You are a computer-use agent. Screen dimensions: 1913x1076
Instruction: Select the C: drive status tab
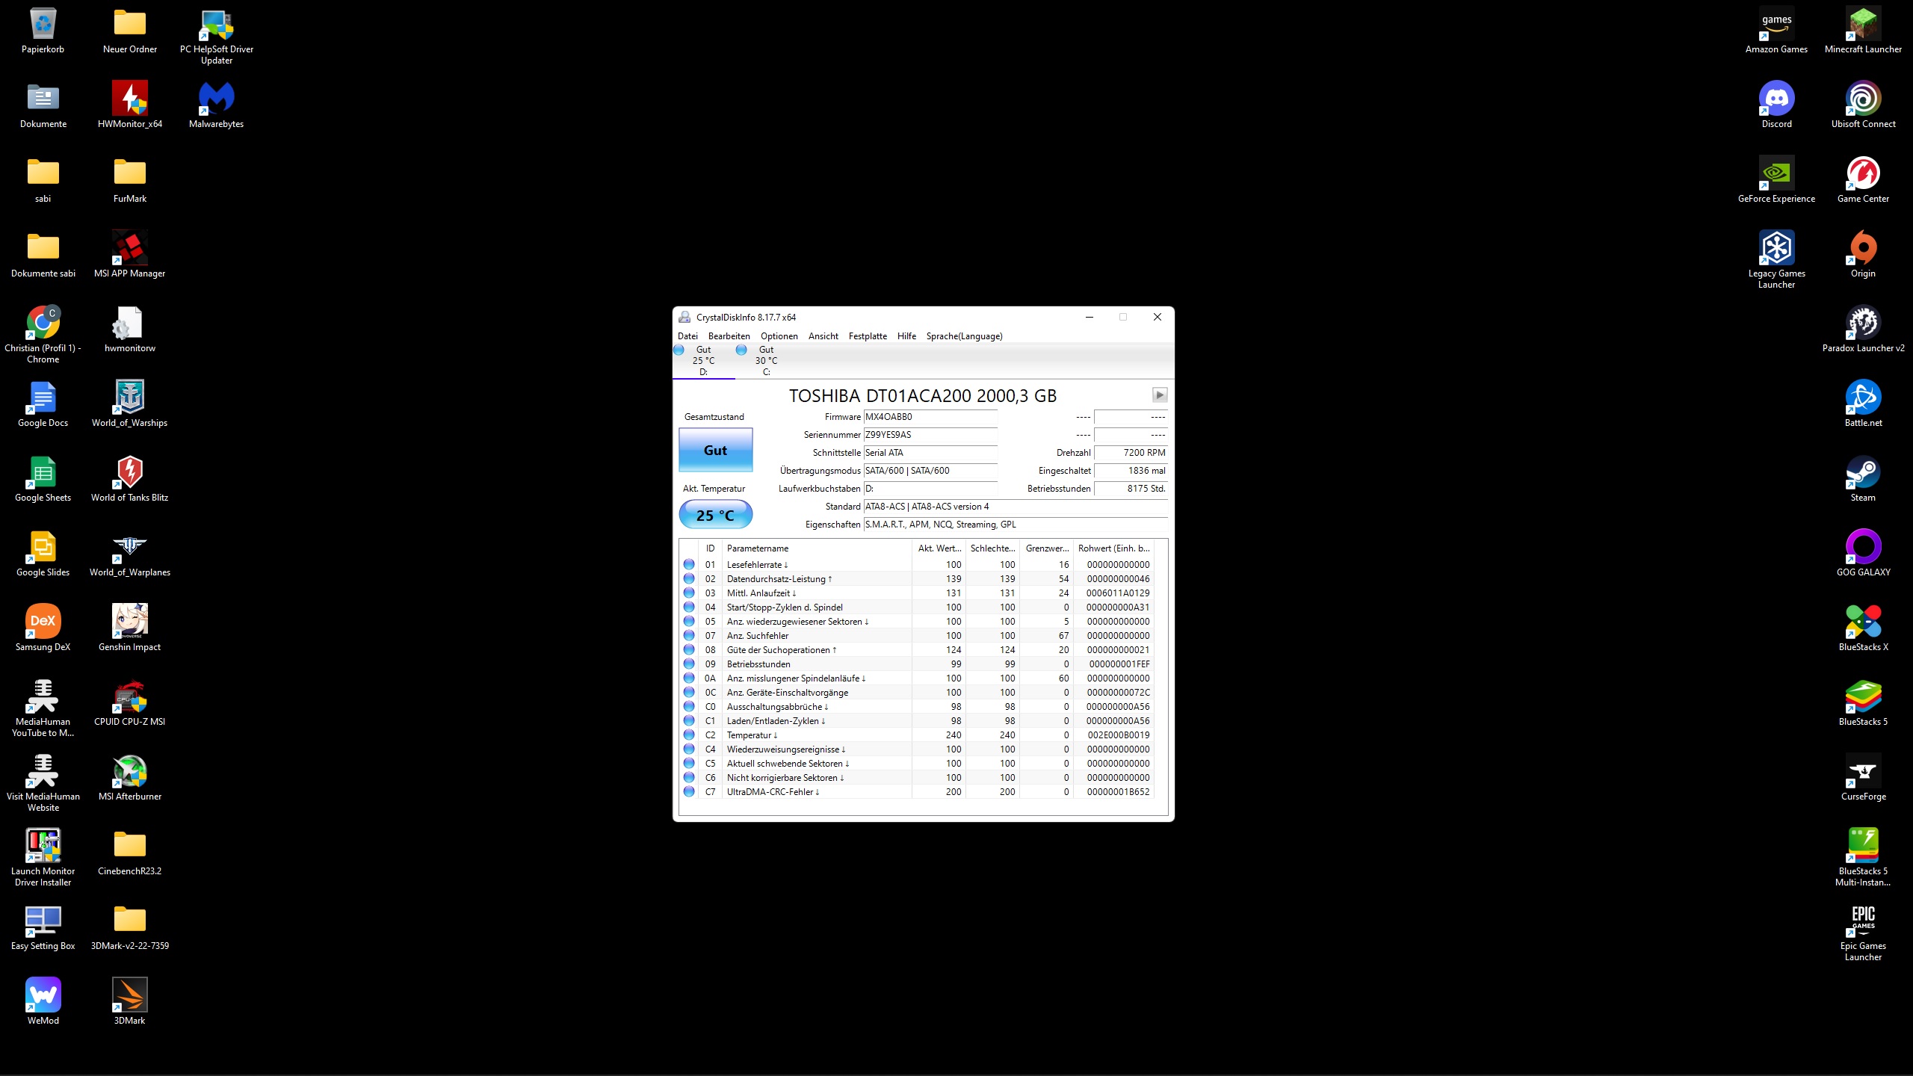(x=766, y=360)
